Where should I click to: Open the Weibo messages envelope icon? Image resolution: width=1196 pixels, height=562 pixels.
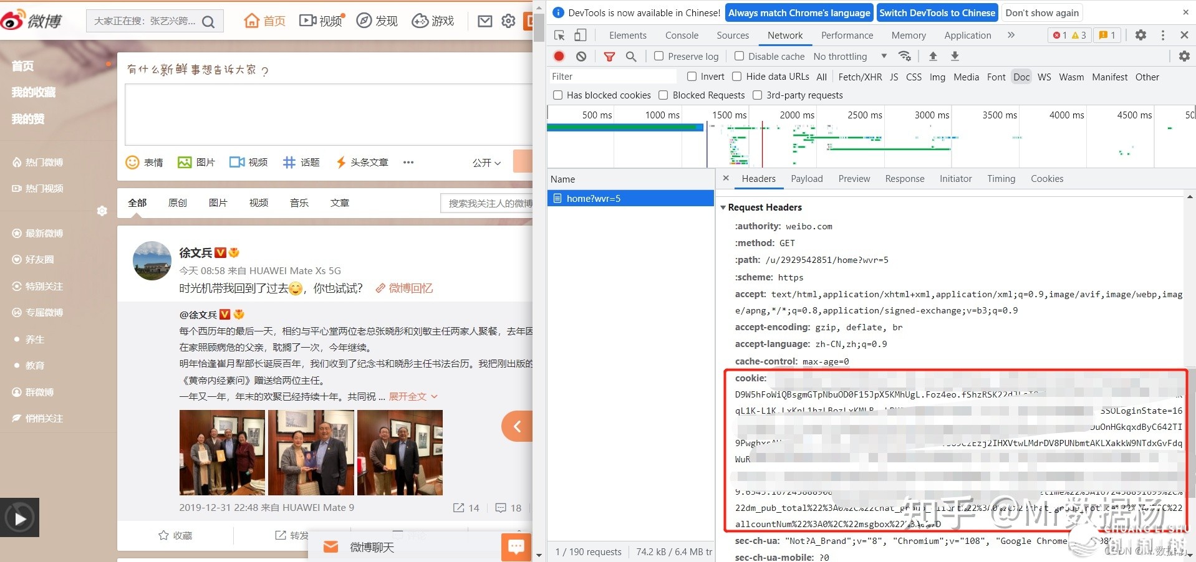pos(485,21)
